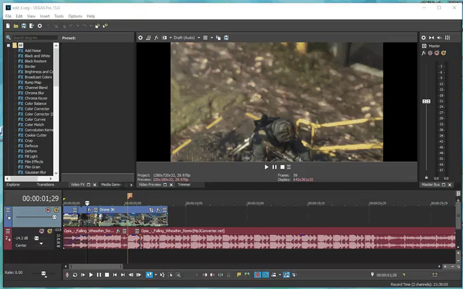Adjust audio track 2 volume slider
This screenshot has width=463, height=289.
pos(36,238)
